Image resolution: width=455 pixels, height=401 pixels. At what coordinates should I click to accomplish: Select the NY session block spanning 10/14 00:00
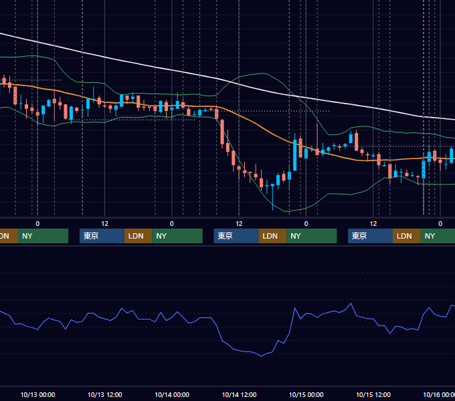[x=177, y=236]
